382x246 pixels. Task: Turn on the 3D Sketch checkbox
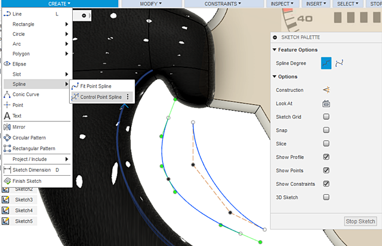pyautogui.click(x=326, y=197)
